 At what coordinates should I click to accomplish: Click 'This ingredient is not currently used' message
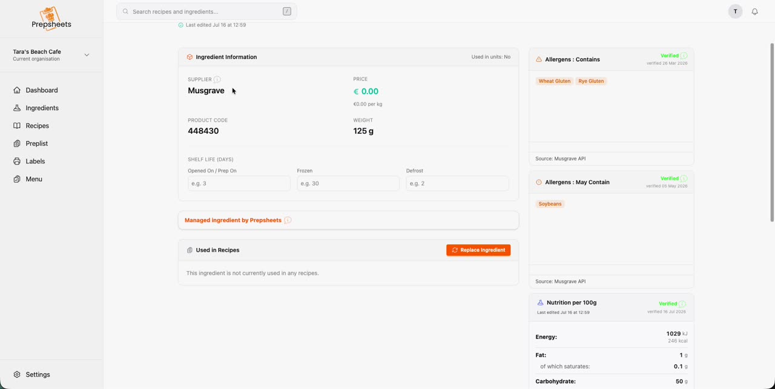pos(252,273)
